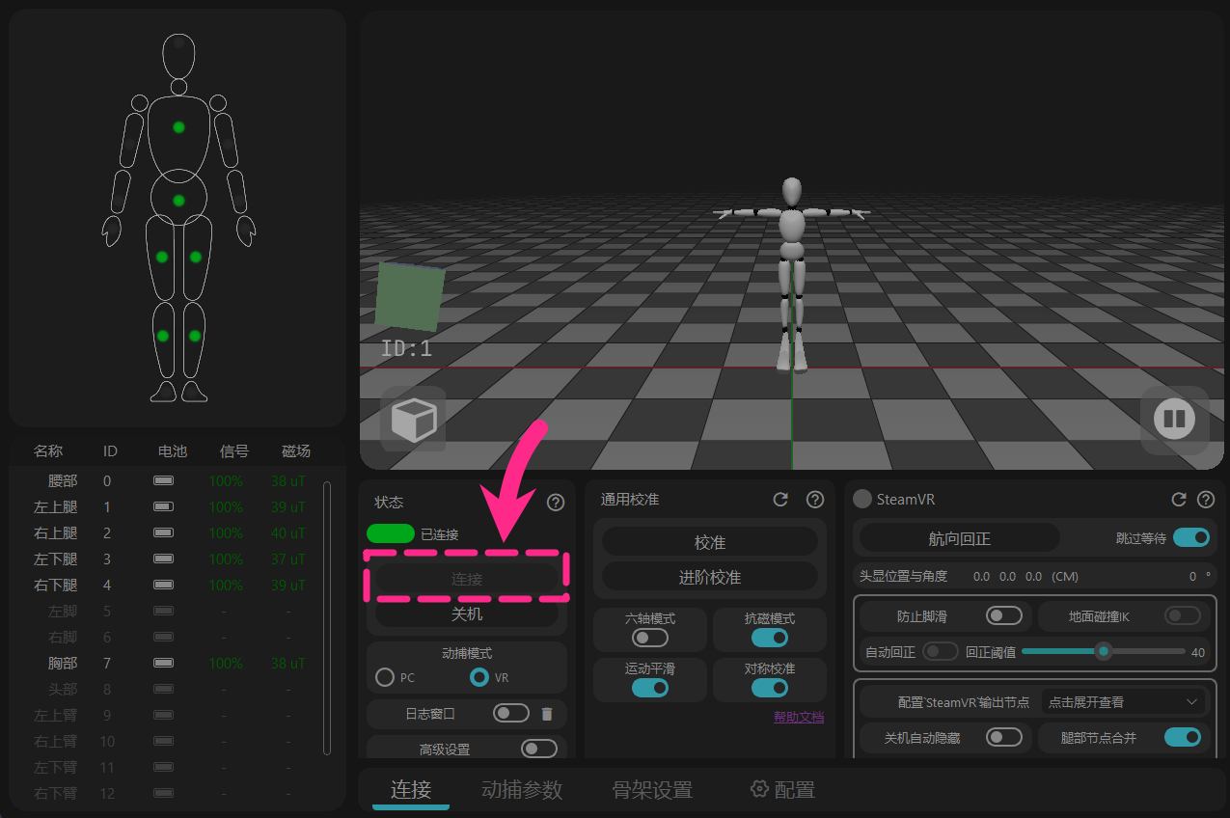This screenshot has width=1230, height=818.
Task: Select the PC capture mode
Action: click(385, 677)
